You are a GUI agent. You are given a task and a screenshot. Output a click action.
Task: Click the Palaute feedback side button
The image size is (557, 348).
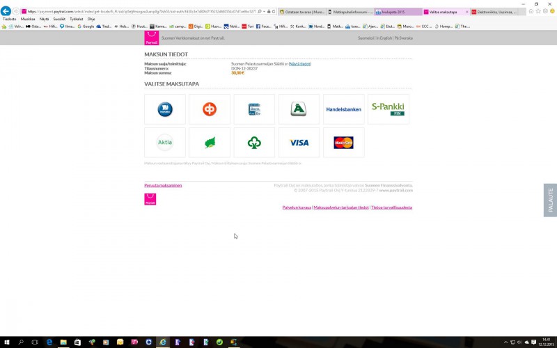coord(550,200)
